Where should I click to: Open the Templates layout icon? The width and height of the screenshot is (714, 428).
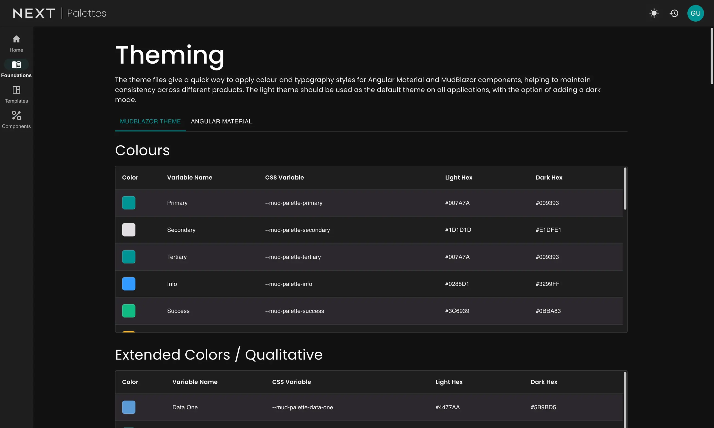pos(16,90)
